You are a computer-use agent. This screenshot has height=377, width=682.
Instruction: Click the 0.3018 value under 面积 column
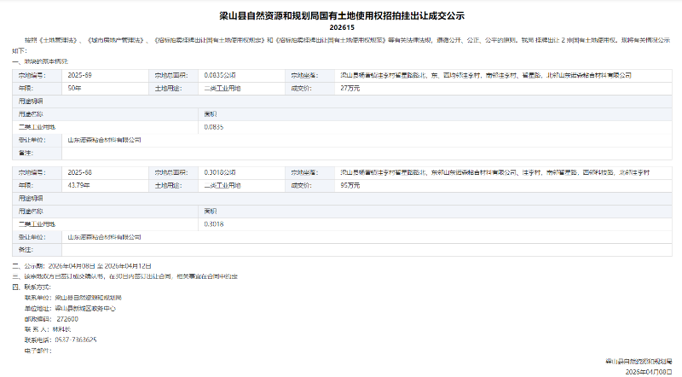click(214, 223)
